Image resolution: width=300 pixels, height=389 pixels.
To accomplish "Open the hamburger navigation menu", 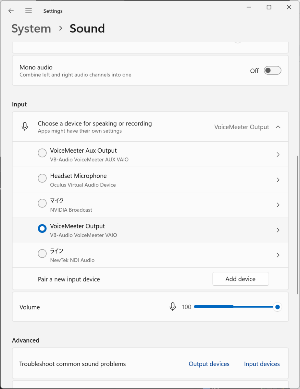I will pos(29,11).
